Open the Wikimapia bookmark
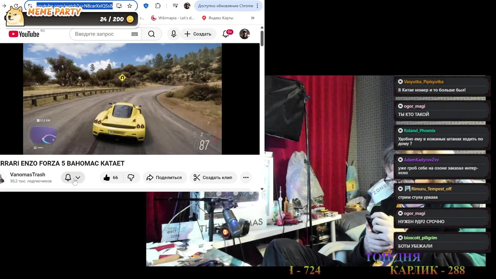 pos(173,18)
